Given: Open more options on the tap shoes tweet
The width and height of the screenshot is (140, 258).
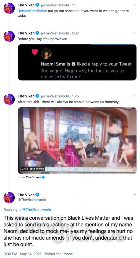Looking at the screenshot, I should pyautogui.click(x=134, y=5).
